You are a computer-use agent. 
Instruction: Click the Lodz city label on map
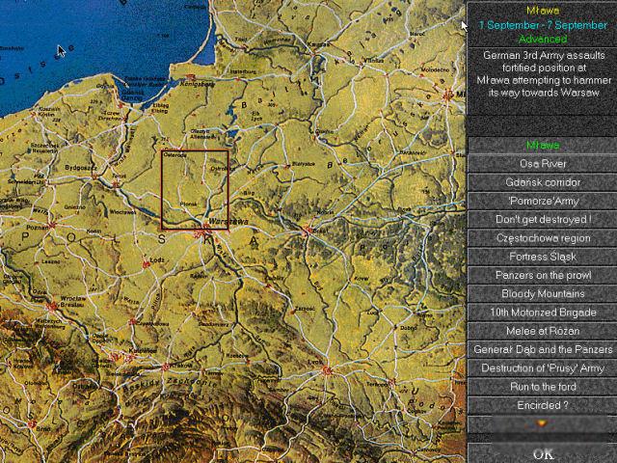click(x=157, y=260)
